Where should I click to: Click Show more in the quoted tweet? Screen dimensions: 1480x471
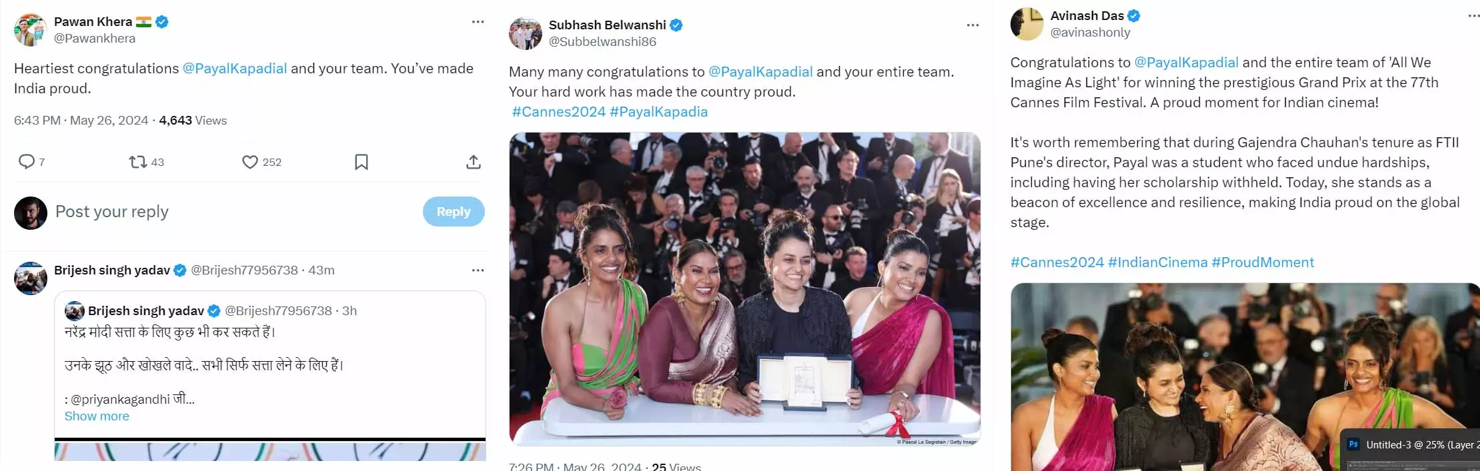pyautogui.click(x=97, y=416)
